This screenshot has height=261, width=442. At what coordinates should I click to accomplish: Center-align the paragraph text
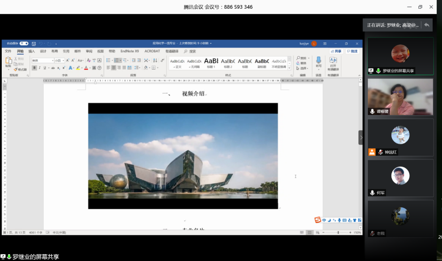(x=114, y=68)
